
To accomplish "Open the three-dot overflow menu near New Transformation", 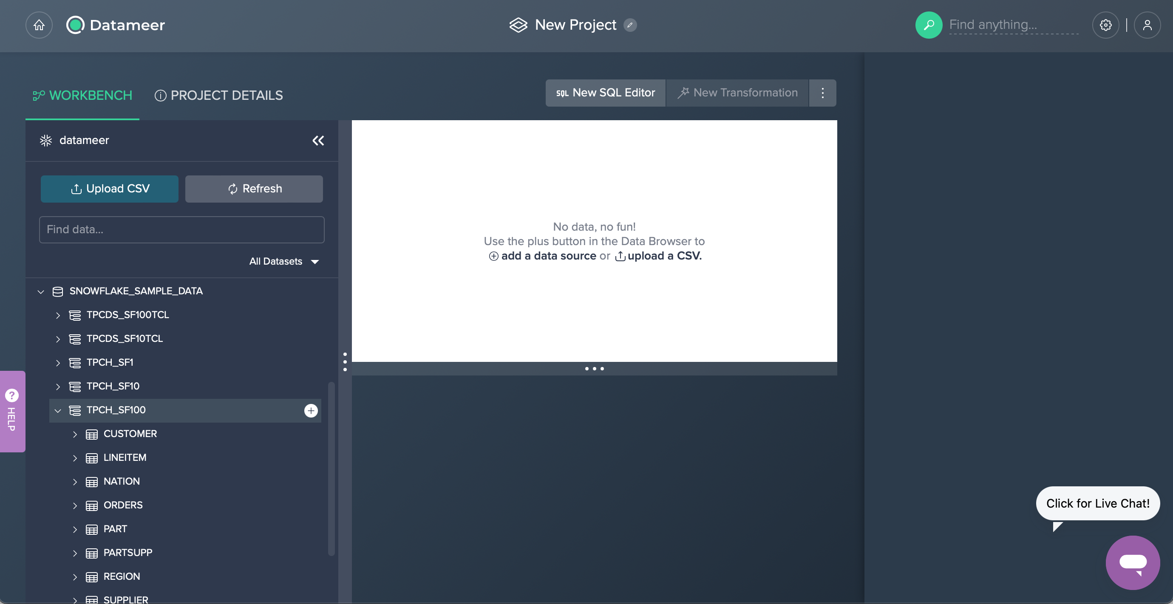I will tap(822, 93).
